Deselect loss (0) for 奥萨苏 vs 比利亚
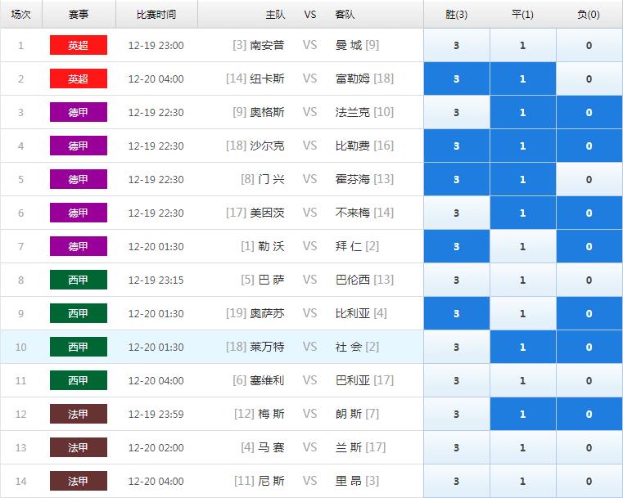Image resolution: width=623 pixels, height=498 pixels. click(589, 313)
